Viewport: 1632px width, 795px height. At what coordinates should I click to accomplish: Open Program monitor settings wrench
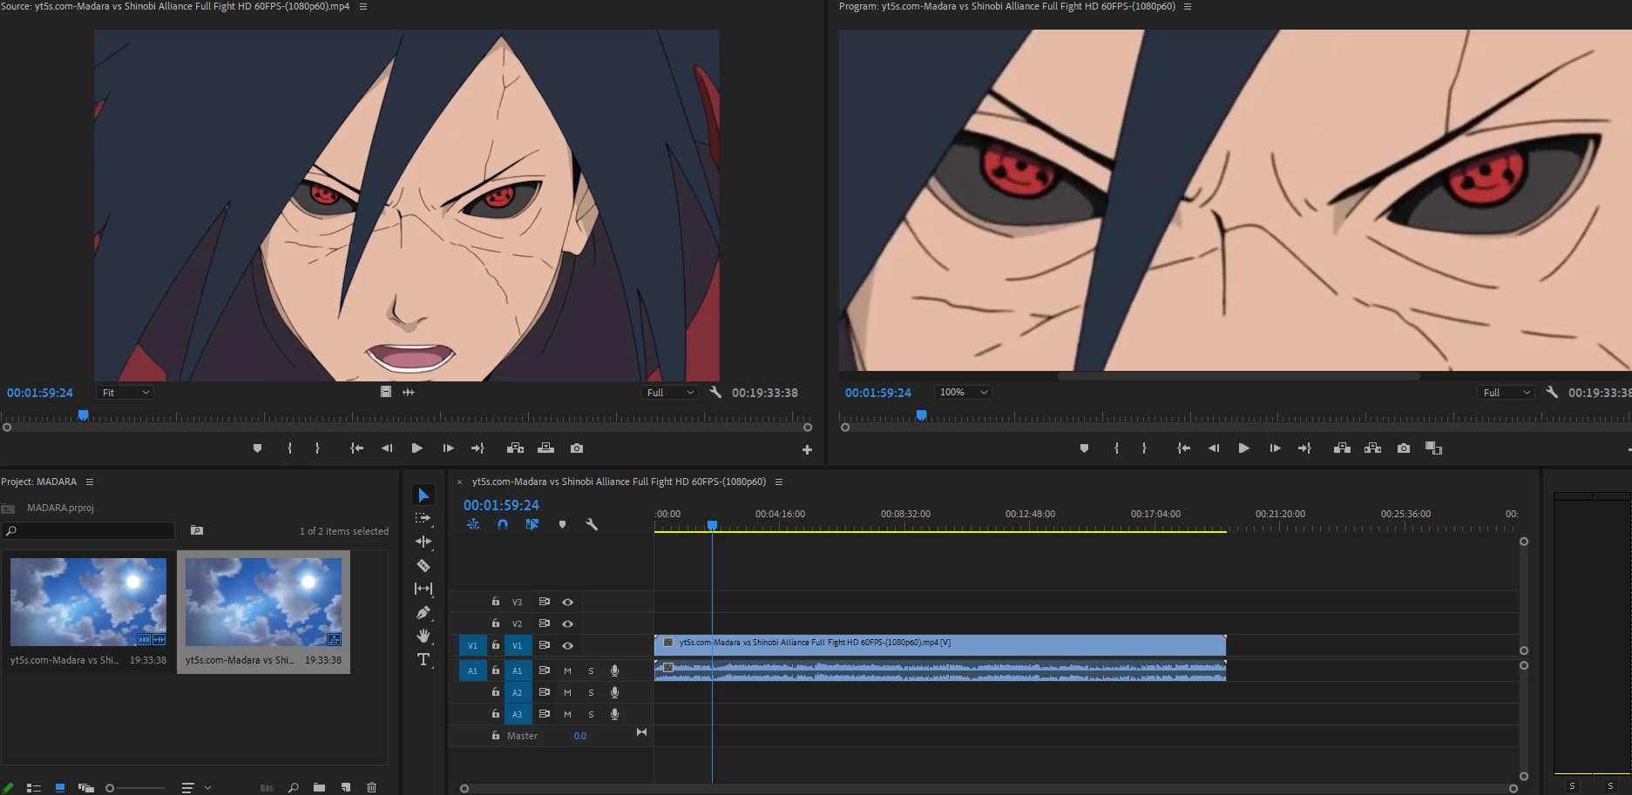coord(1552,392)
